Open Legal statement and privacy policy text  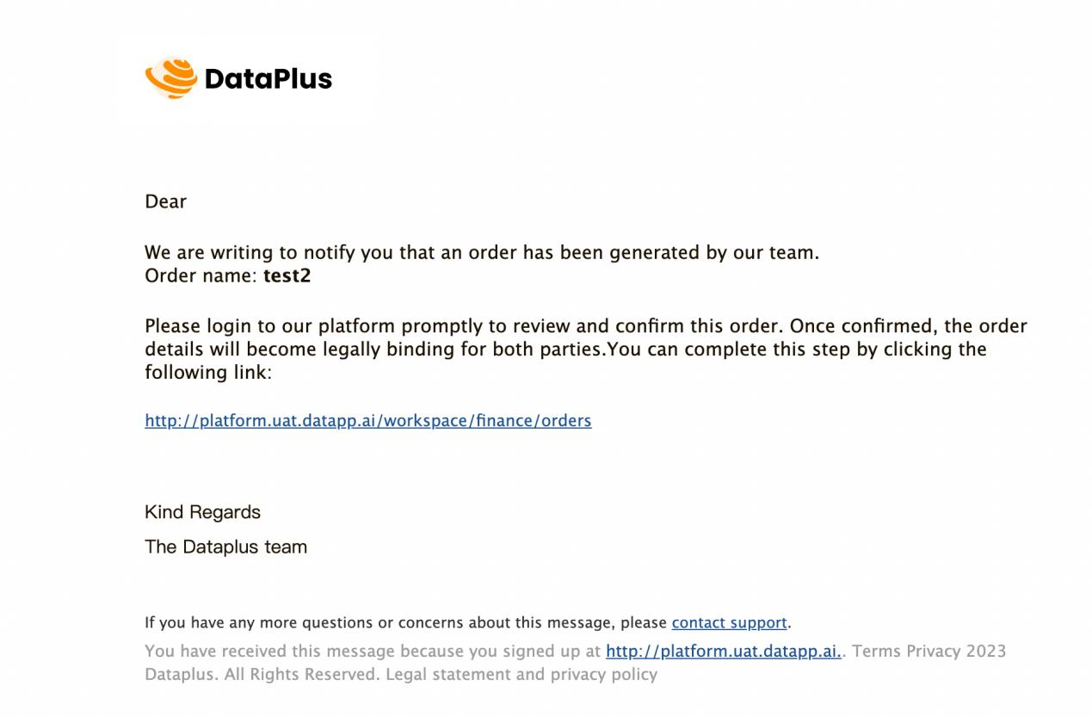[521, 674]
